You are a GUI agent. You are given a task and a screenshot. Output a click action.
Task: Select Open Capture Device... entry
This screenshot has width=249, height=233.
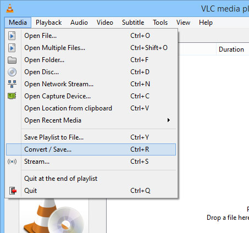91,96
